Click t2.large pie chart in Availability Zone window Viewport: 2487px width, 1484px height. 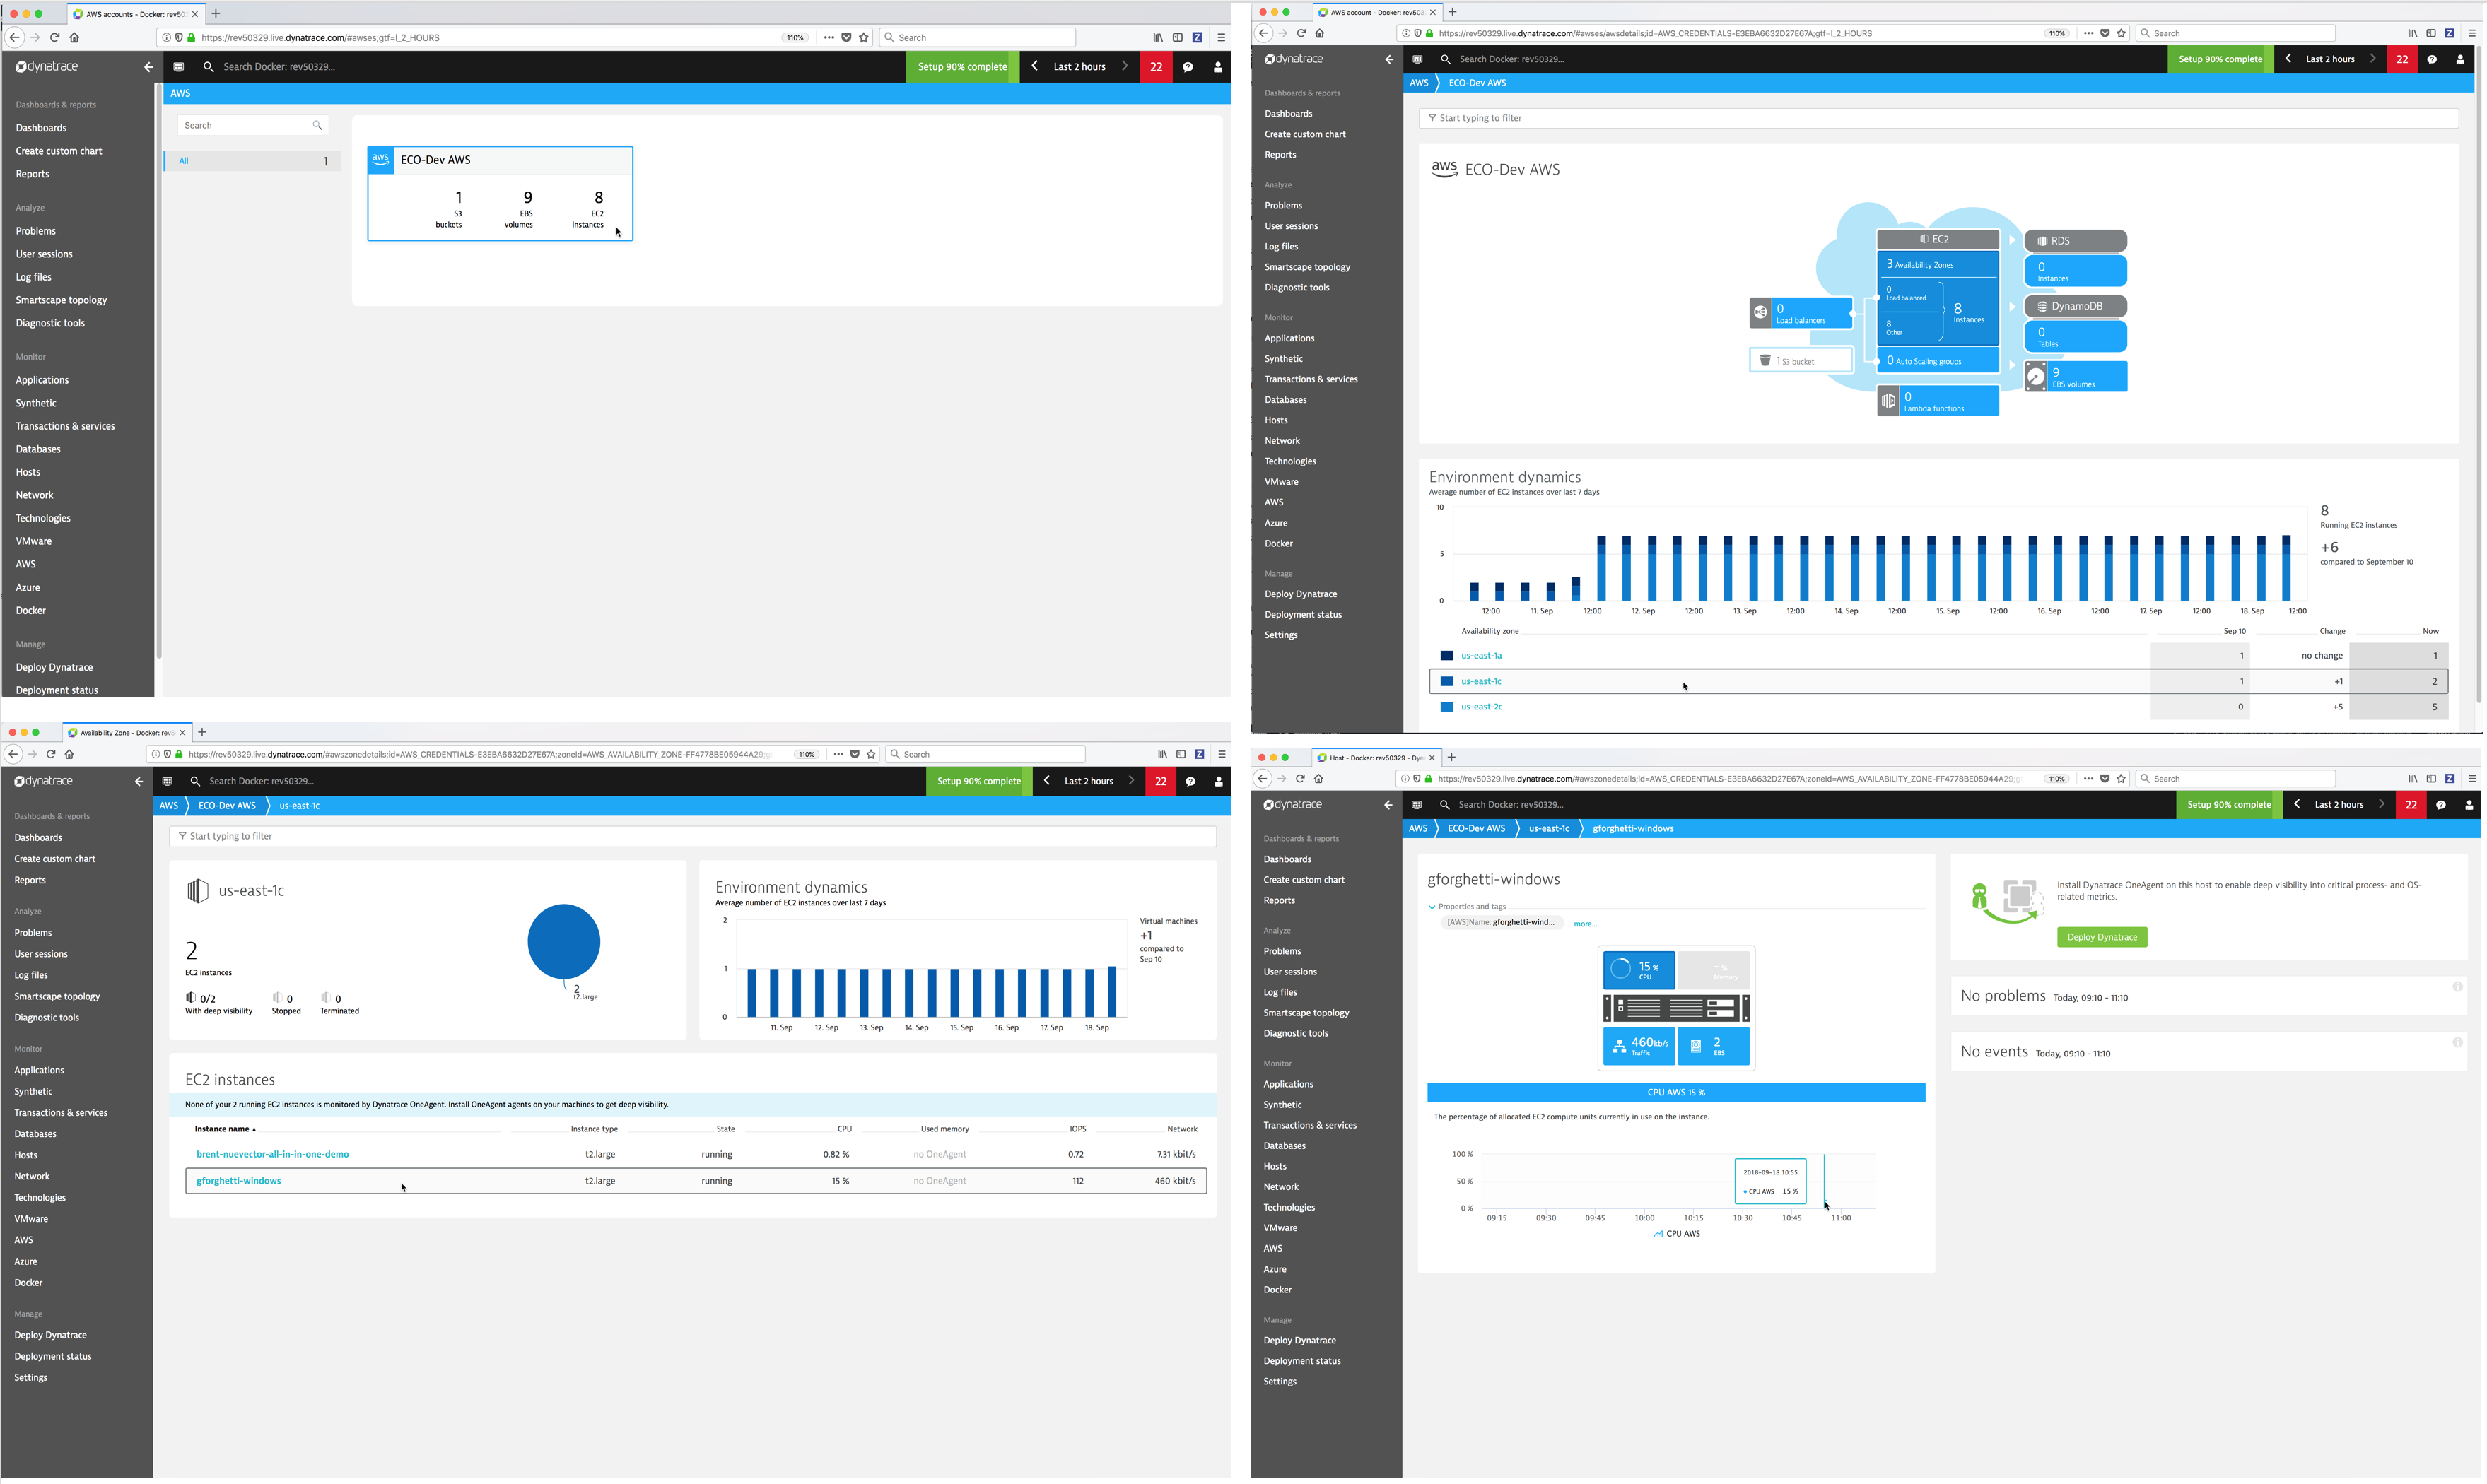[x=563, y=942]
